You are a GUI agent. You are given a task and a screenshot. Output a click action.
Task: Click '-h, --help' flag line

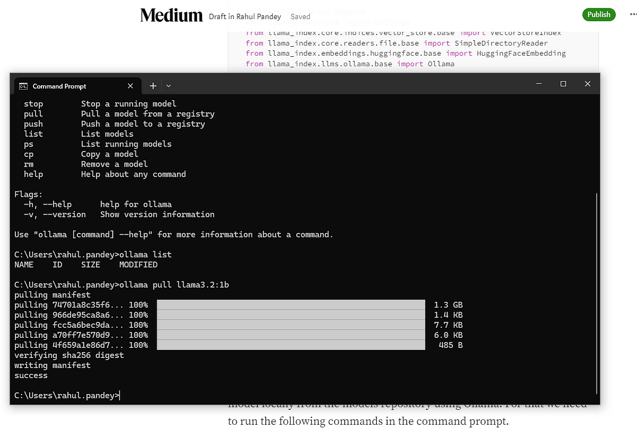point(98,204)
